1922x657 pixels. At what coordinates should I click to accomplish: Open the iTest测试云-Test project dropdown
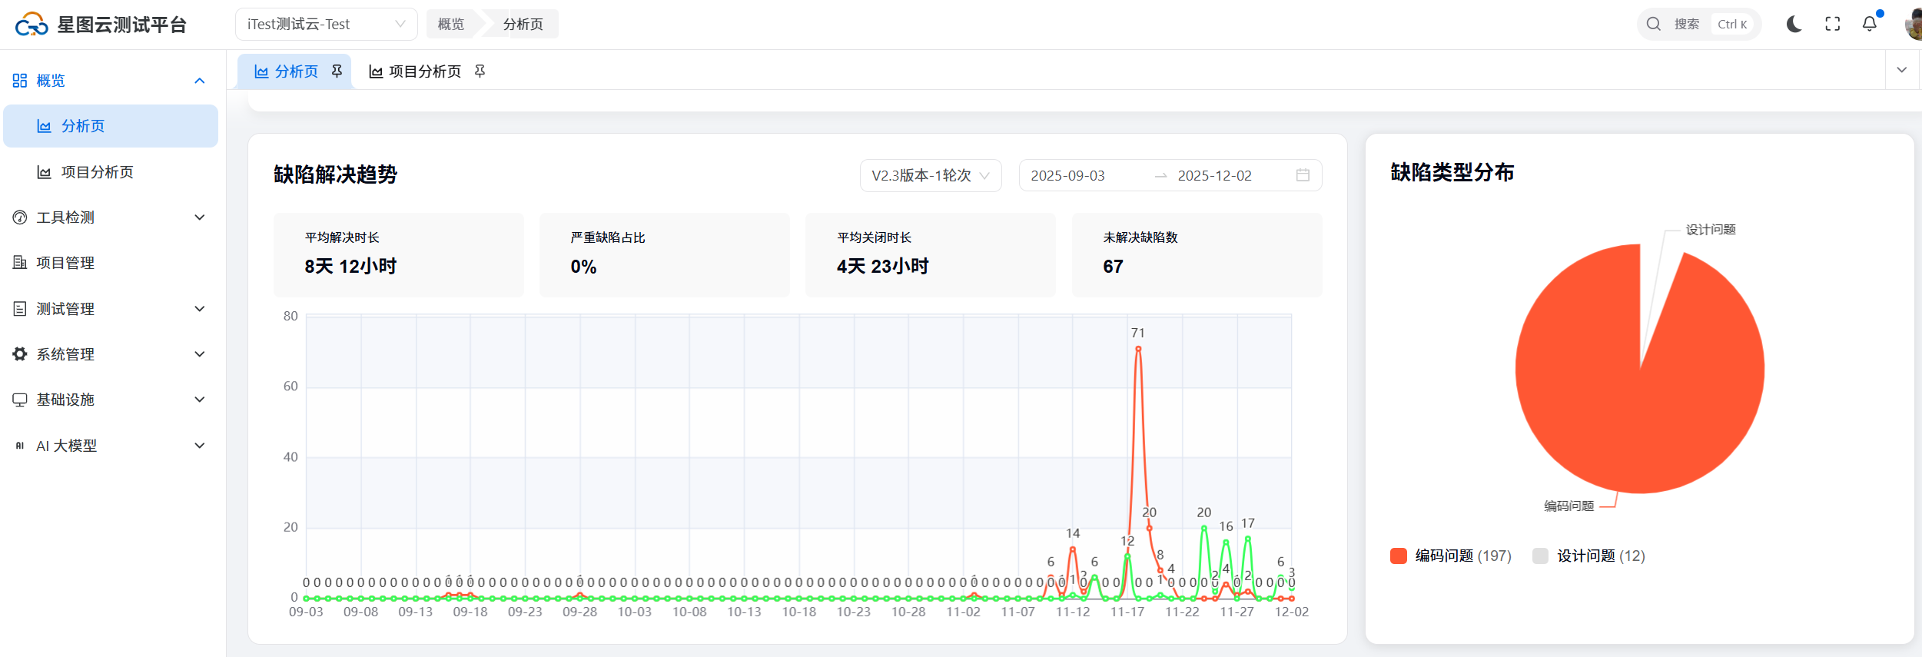(x=326, y=25)
